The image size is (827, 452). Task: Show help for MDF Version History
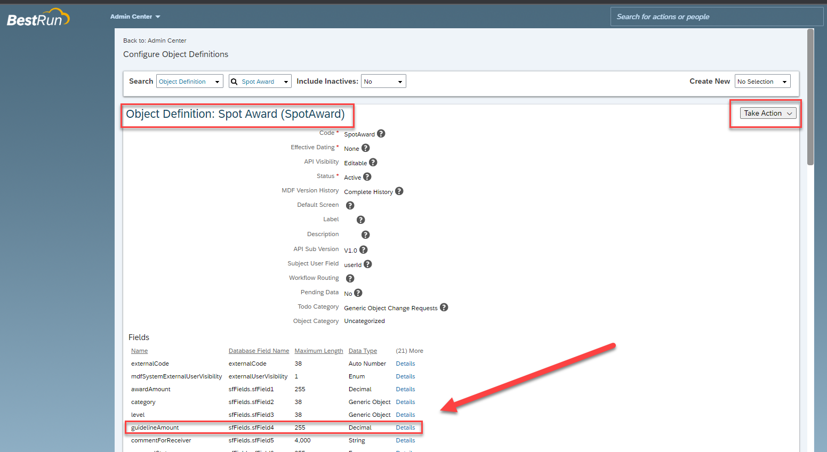tap(399, 191)
